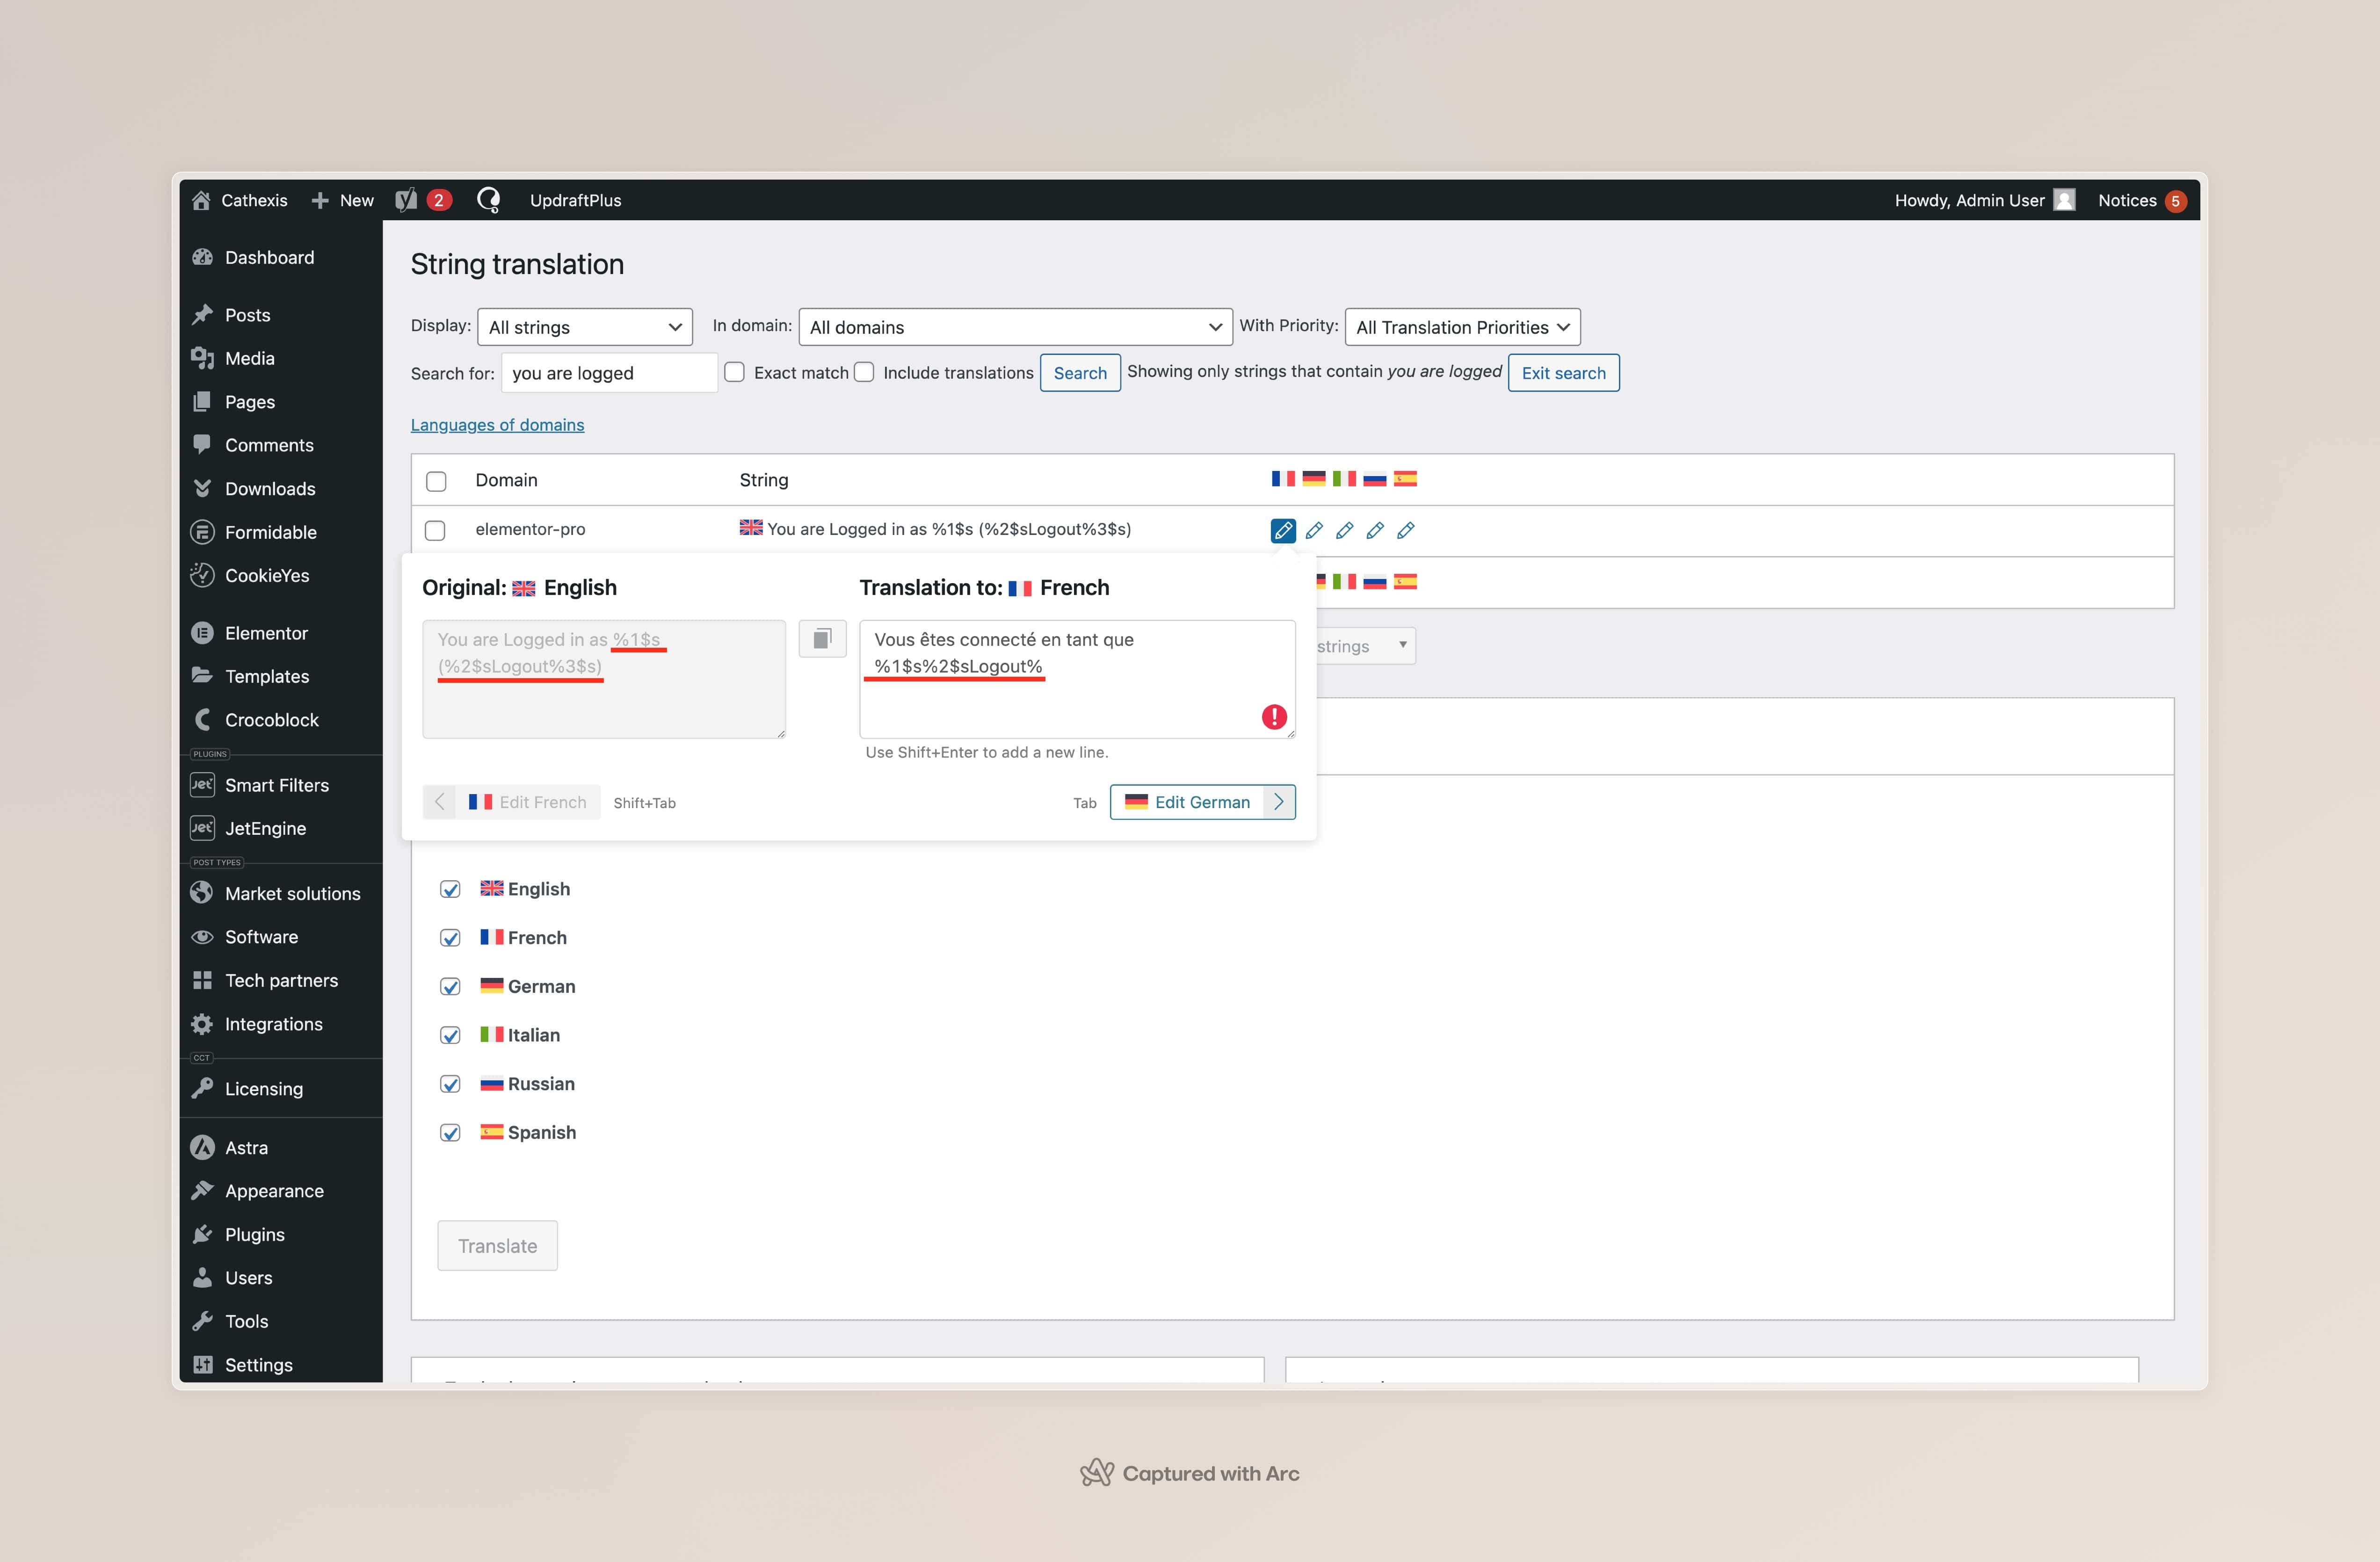Click the French flag in the table header

pos(1283,479)
